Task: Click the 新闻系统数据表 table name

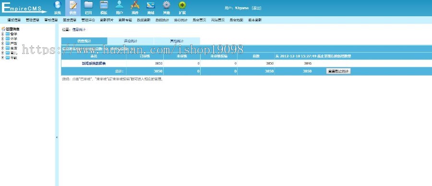Action: coord(94,64)
